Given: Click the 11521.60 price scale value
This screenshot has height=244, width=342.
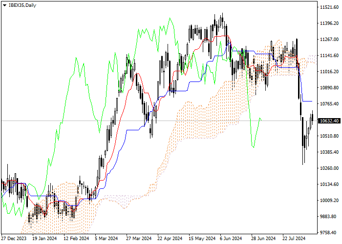Looking at the screenshot, I should [329, 7].
